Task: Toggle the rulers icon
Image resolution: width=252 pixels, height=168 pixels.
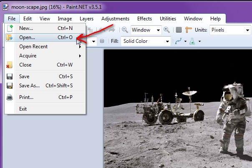Action: tap(188, 30)
